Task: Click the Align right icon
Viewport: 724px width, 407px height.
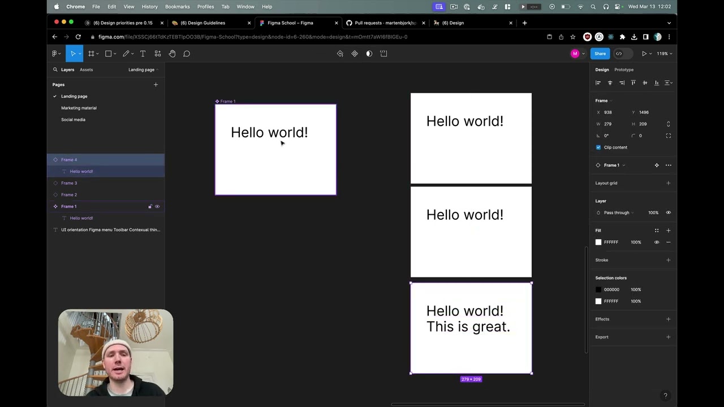Action: pos(622,83)
